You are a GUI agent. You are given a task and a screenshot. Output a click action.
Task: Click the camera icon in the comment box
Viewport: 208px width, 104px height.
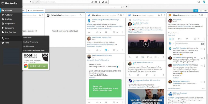pos(202,44)
